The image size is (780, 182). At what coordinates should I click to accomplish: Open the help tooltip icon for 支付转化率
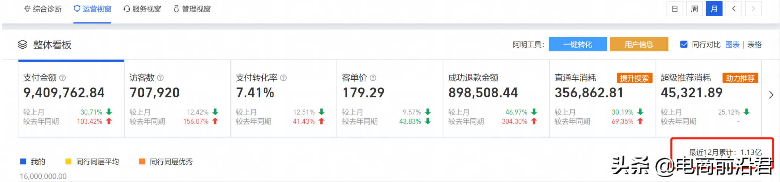(283, 78)
